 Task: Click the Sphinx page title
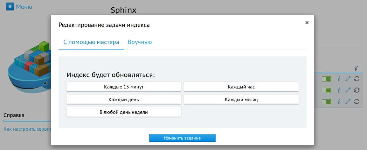click(123, 10)
